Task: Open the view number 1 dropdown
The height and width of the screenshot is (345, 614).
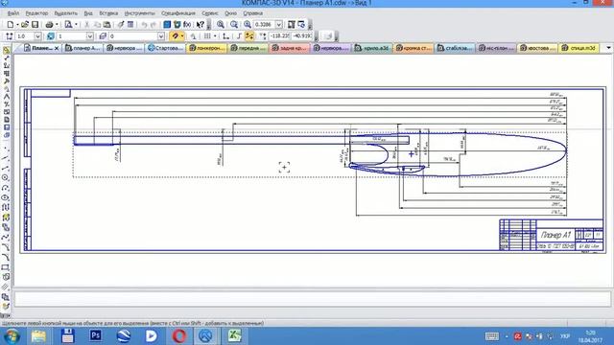Action: tap(89, 36)
